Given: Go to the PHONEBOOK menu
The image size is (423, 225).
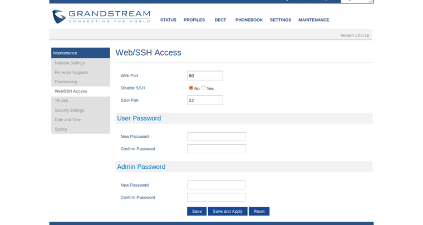Looking at the screenshot, I should [x=249, y=20].
